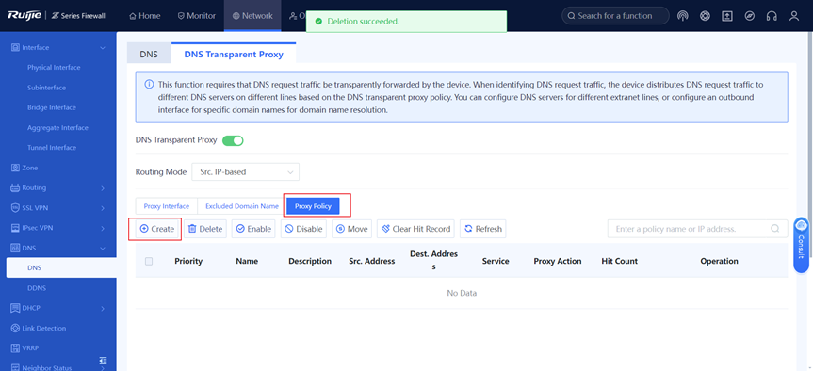This screenshot has height=371, width=813.
Task: Select the Proxy Policy sub-tab
Action: 313,206
